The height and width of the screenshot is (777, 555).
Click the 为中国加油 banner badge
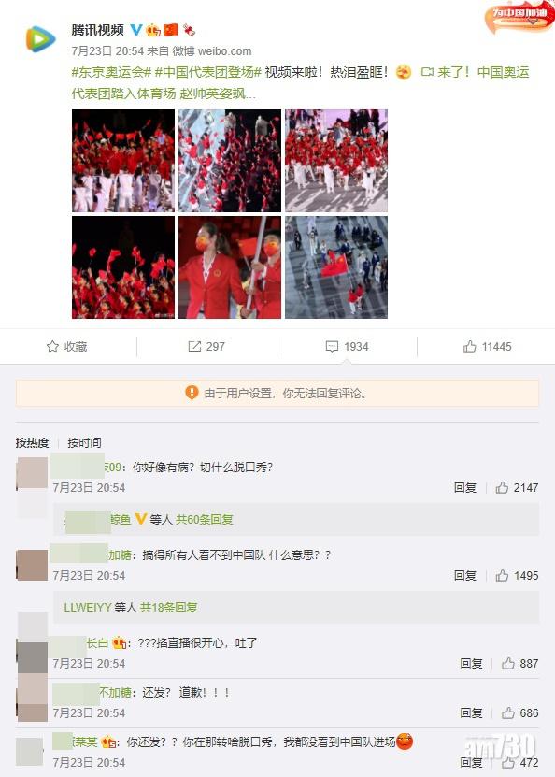click(519, 16)
